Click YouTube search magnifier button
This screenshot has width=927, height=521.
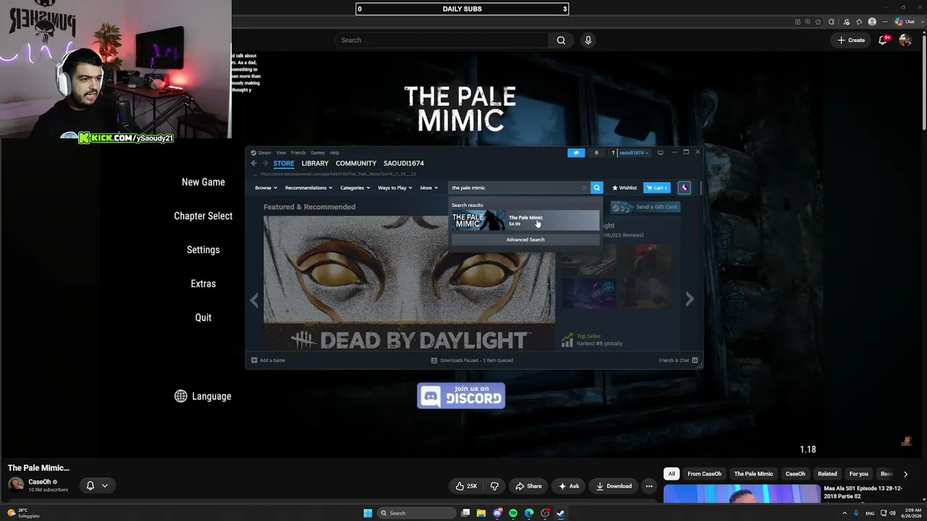click(561, 41)
